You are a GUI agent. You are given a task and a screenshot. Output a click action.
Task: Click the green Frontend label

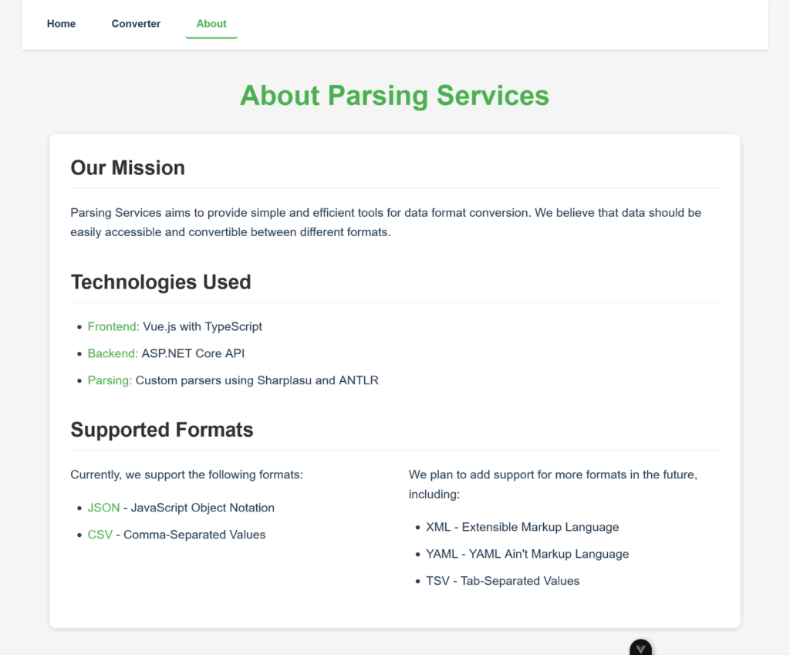(113, 326)
